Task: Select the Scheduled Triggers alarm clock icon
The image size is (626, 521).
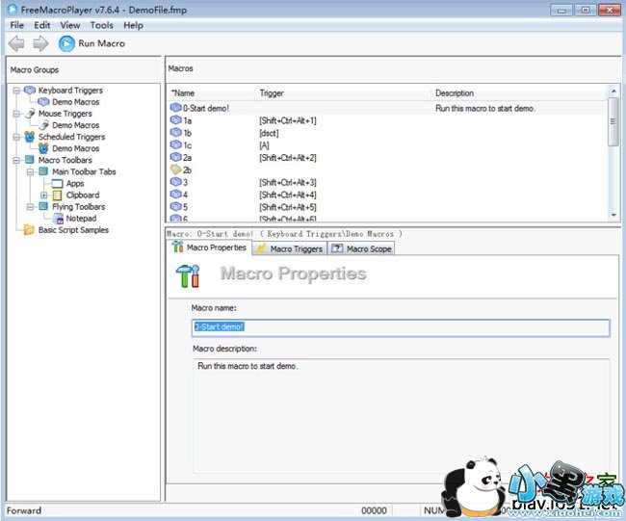Action: 29,137
